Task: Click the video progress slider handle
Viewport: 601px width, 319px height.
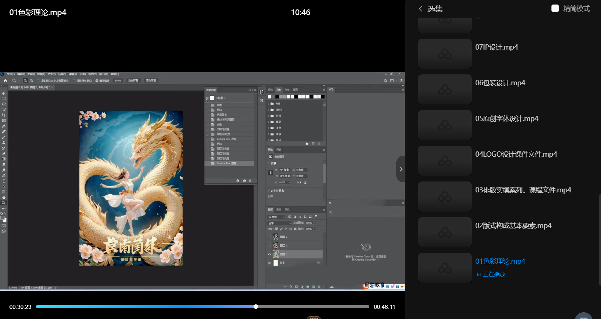Action: pos(256,307)
